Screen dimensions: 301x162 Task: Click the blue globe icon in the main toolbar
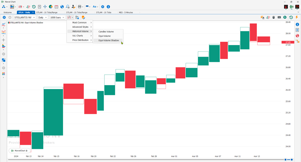pyautogui.click(x=62, y=7)
